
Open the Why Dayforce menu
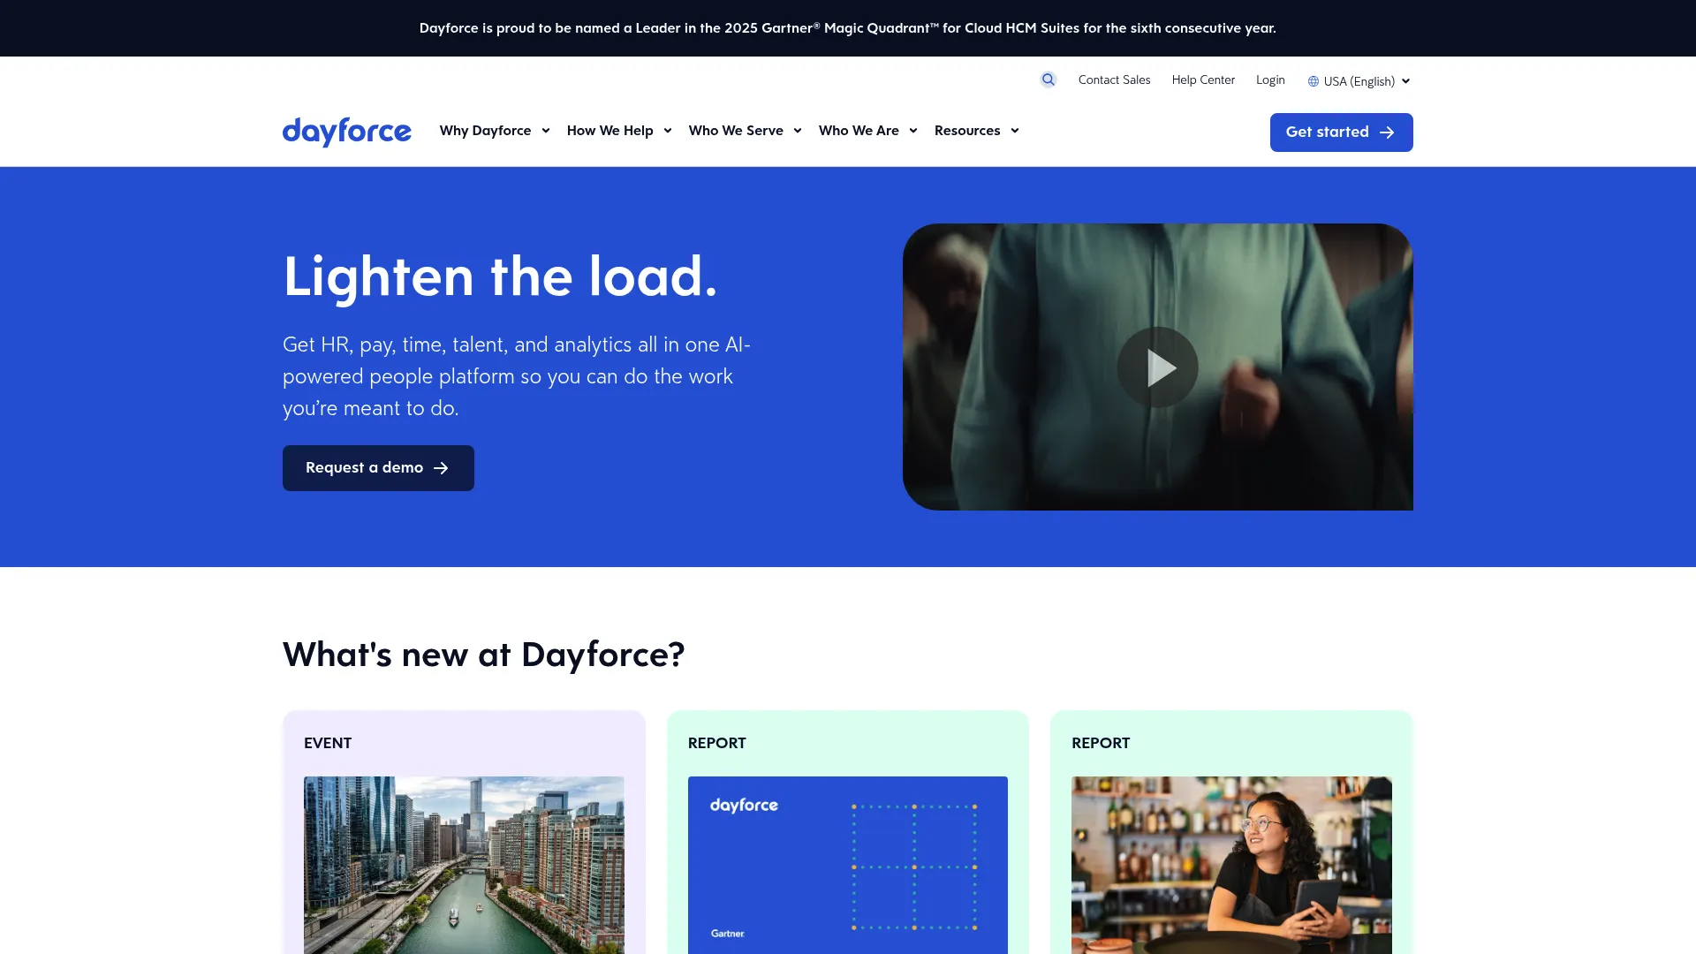coord(495,131)
